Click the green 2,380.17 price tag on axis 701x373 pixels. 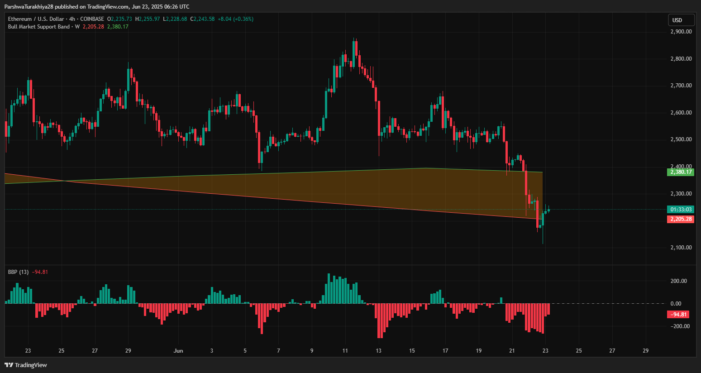[x=680, y=172]
